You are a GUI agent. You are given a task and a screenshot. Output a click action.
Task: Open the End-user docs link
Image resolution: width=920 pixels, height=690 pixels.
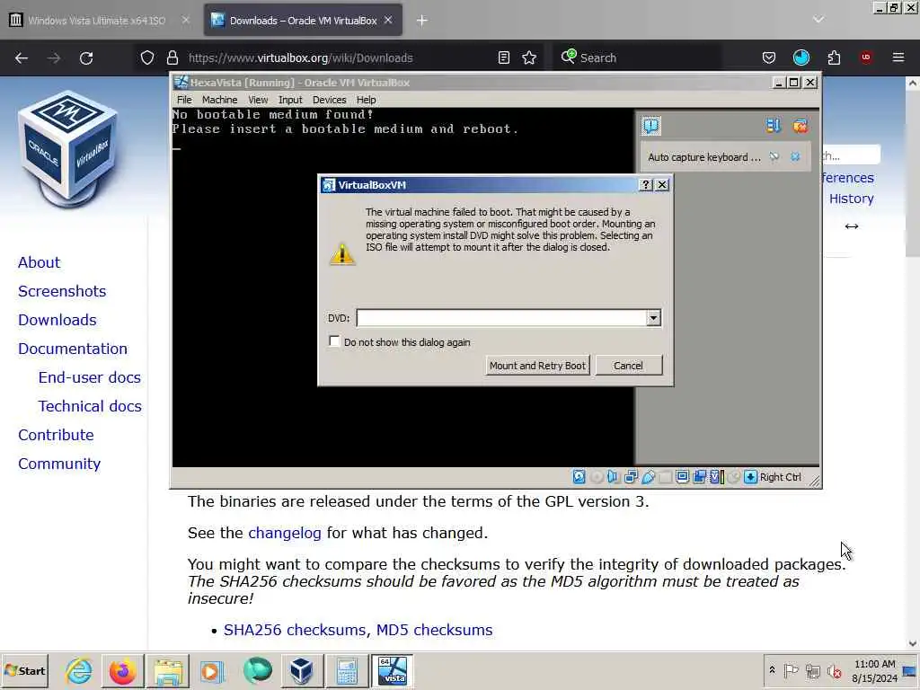click(89, 377)
